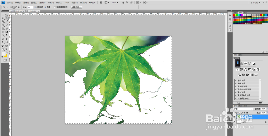Click the 调整边缘... button
This screenshot has height=136, width=268.
coord(76,7)
